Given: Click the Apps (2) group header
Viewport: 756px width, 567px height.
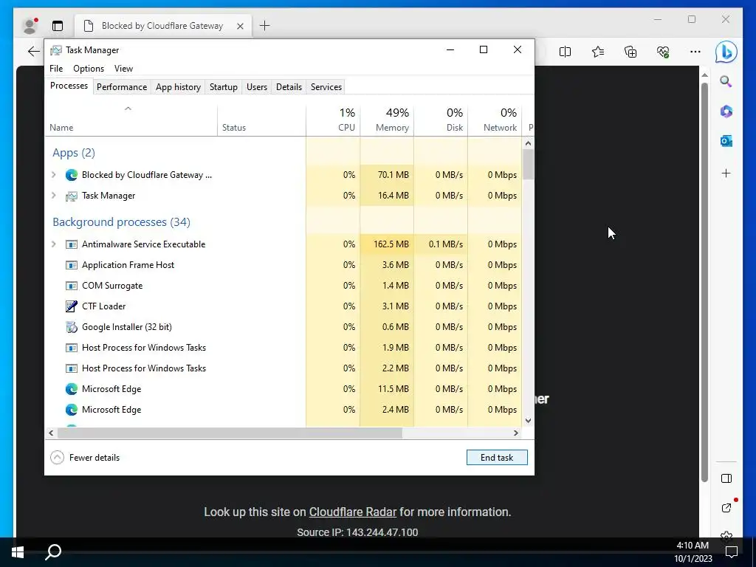Looking at the screenshot, I should click(x=74, y=152).
